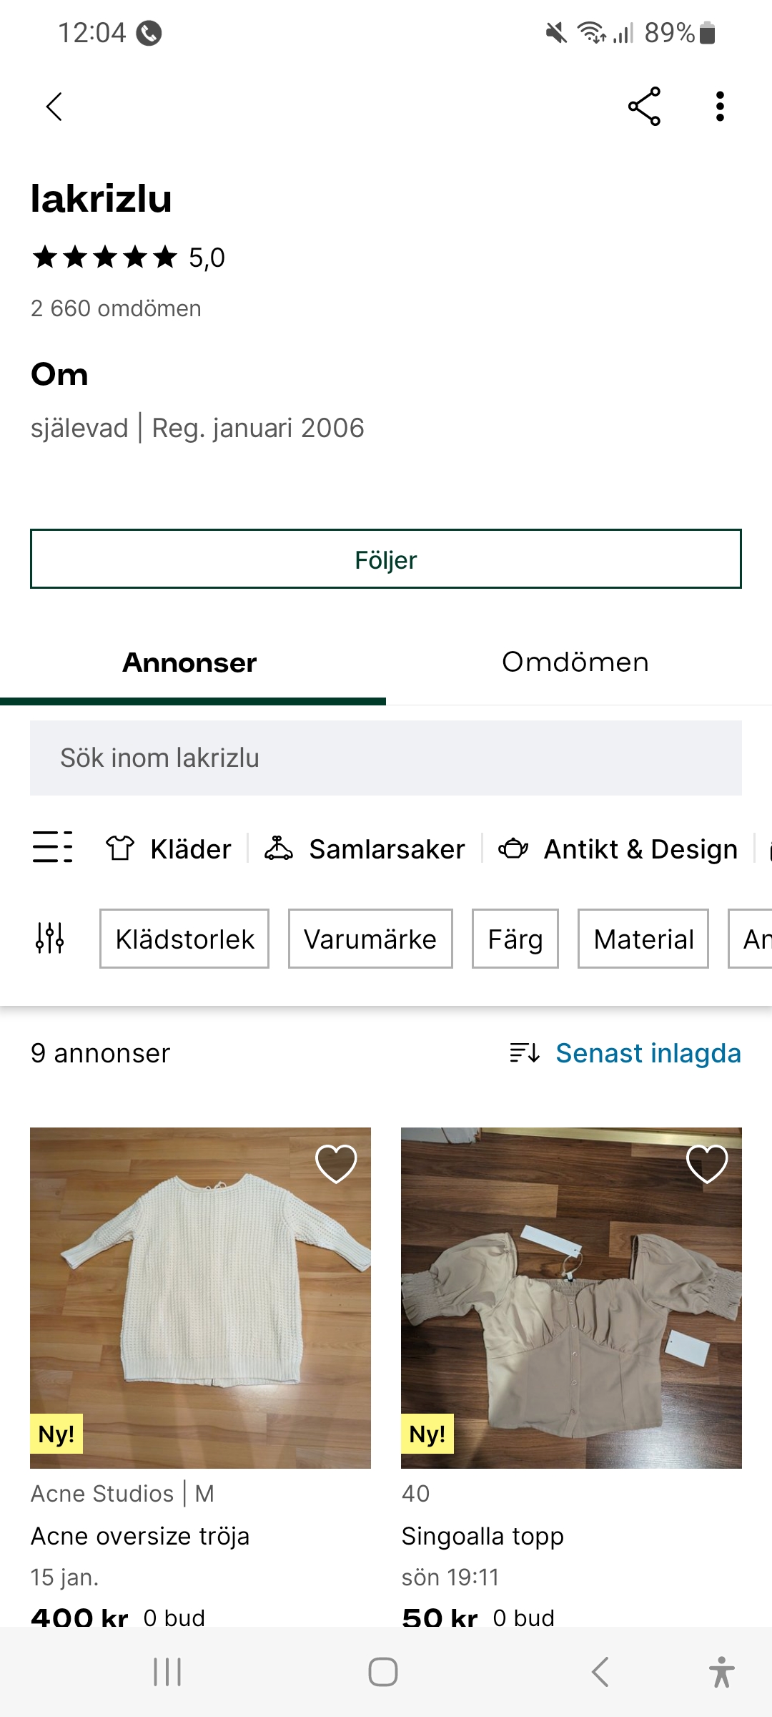Open all filters sliders icon

point(50,938)
